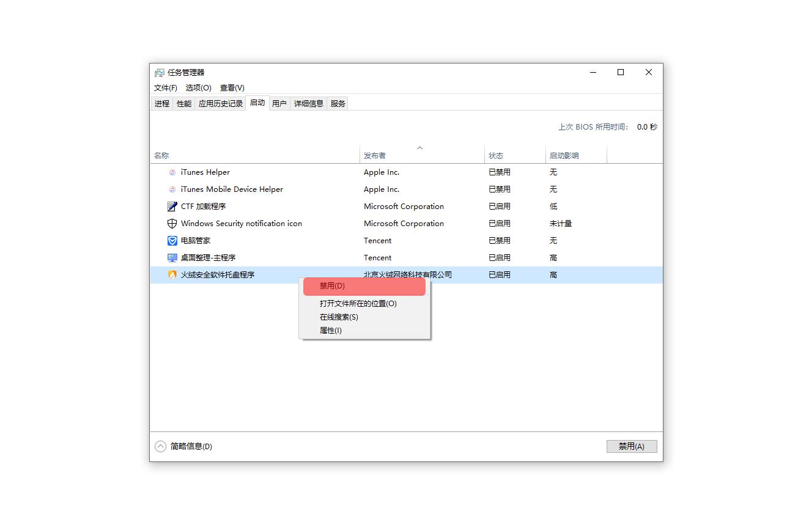Screen dimensions: 809x528
Task: Click the iTunes Mobile Device Helper icon
Action: 172,189
